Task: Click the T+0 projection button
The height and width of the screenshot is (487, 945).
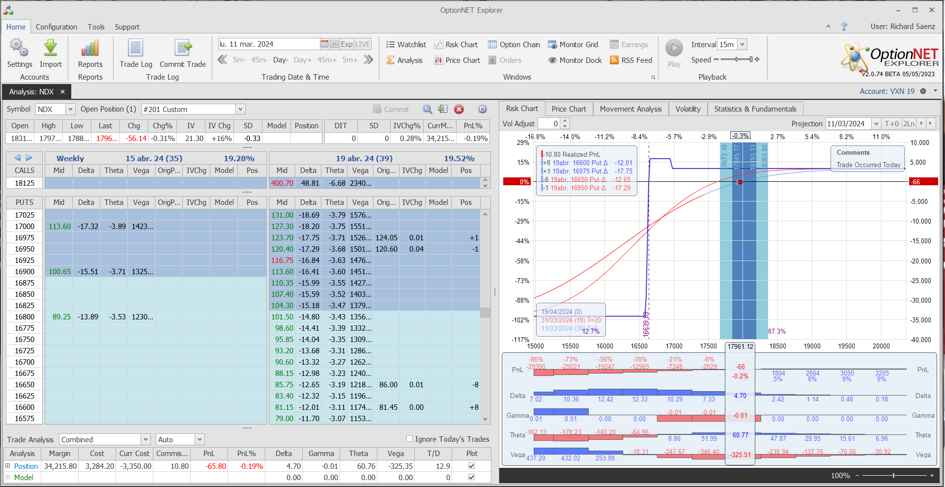Action: [891, 124]
